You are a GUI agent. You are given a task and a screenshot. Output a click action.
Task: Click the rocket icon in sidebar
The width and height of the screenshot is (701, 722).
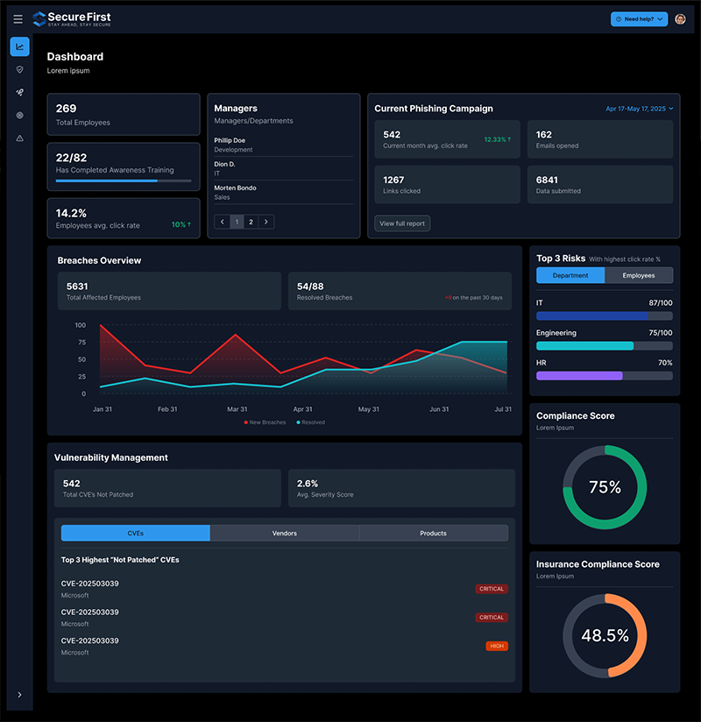[19, 92]
